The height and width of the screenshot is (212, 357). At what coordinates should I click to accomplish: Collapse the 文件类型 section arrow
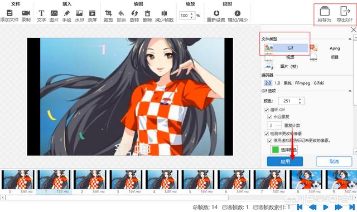350,39
